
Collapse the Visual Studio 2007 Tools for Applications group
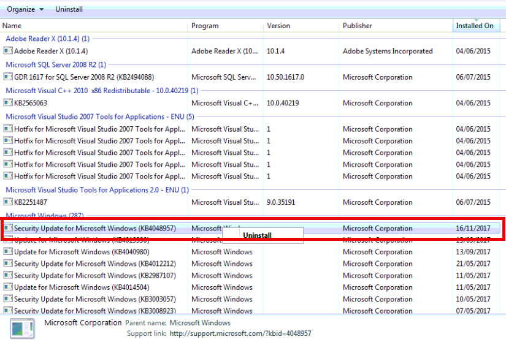click(x=100, y=116)
